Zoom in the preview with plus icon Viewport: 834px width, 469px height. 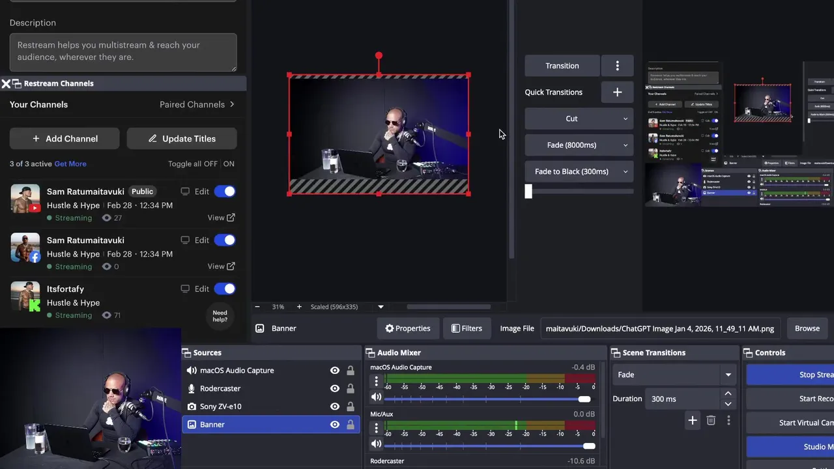click(299, 307)
